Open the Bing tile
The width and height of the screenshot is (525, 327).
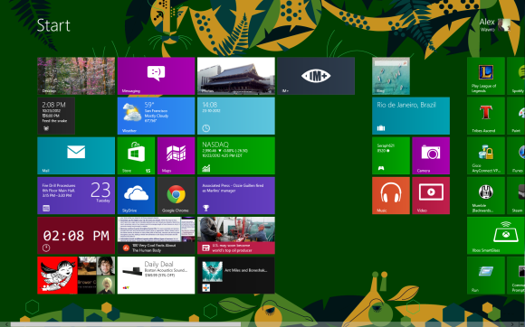[x=391, y=76]
